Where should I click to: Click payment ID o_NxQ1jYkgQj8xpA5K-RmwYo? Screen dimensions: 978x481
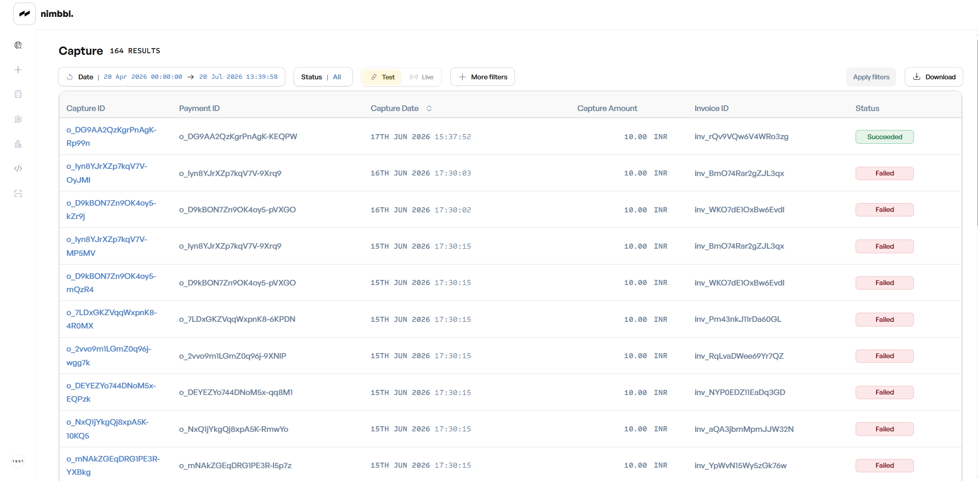(234, 429)
